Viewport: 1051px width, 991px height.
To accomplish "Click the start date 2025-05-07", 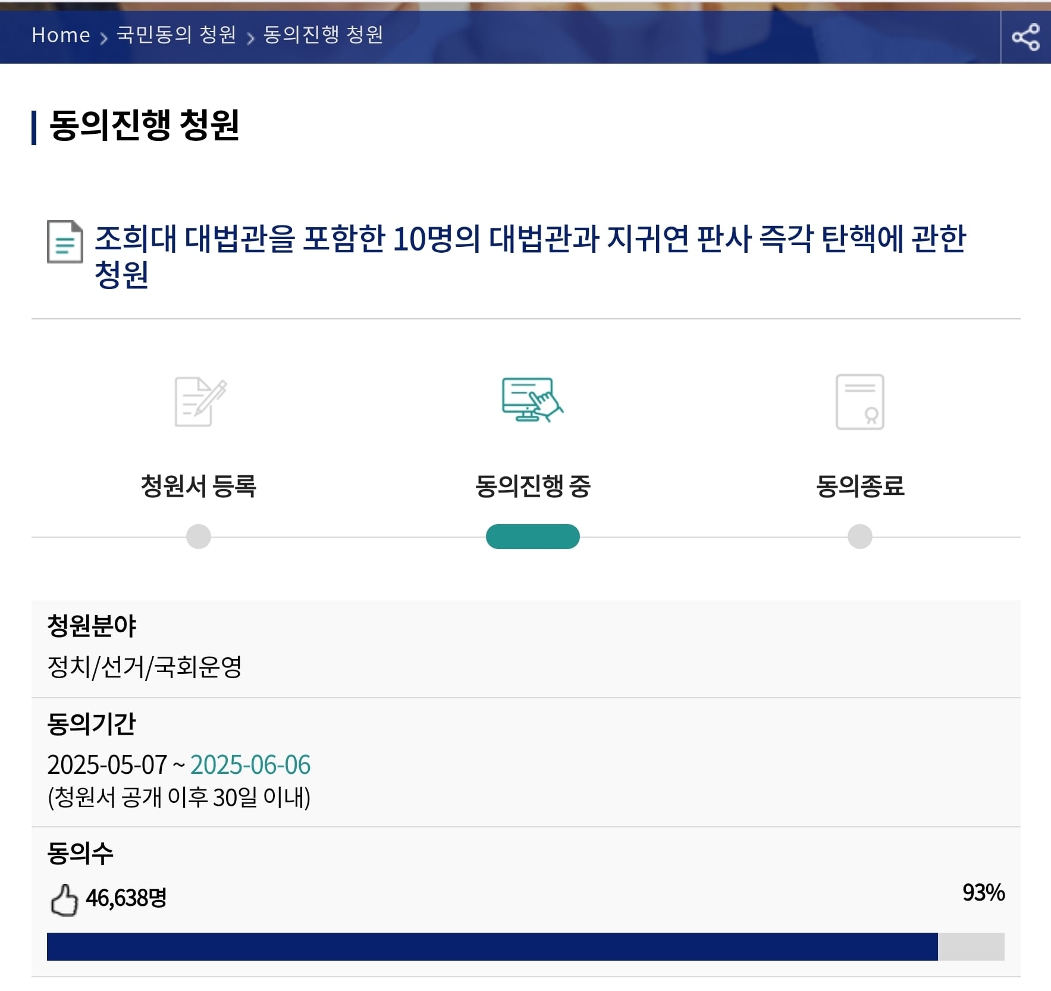I will click(x=107, y=765).
